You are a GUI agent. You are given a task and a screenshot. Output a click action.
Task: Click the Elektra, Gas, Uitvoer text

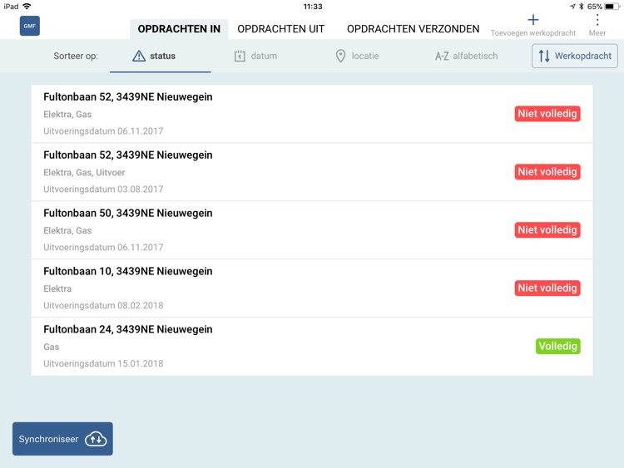tap(84, 172)
